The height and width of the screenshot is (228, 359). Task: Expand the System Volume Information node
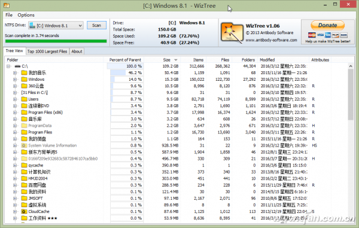pyautogui.click(x=15, y=145)
